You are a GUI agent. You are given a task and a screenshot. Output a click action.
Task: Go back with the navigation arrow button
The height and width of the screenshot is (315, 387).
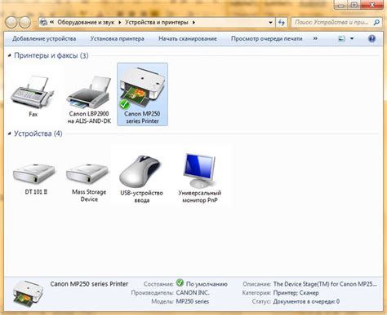11,23
